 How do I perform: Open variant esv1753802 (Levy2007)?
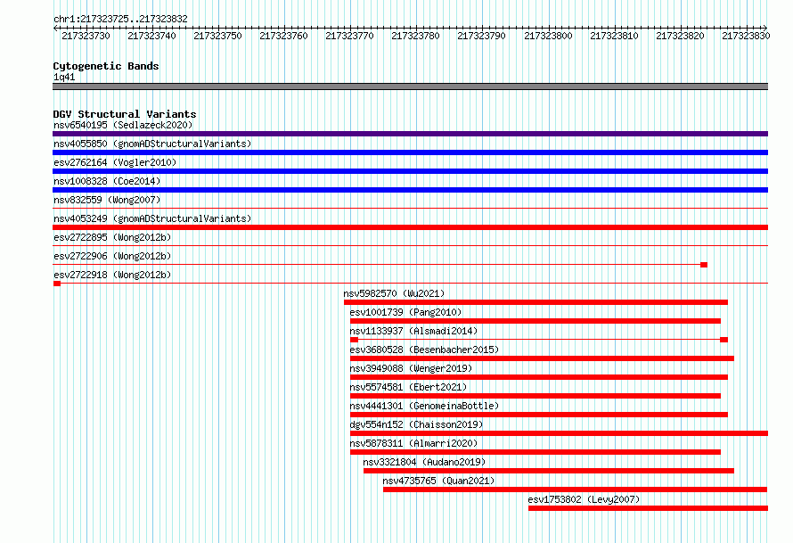tap(584, 499)
